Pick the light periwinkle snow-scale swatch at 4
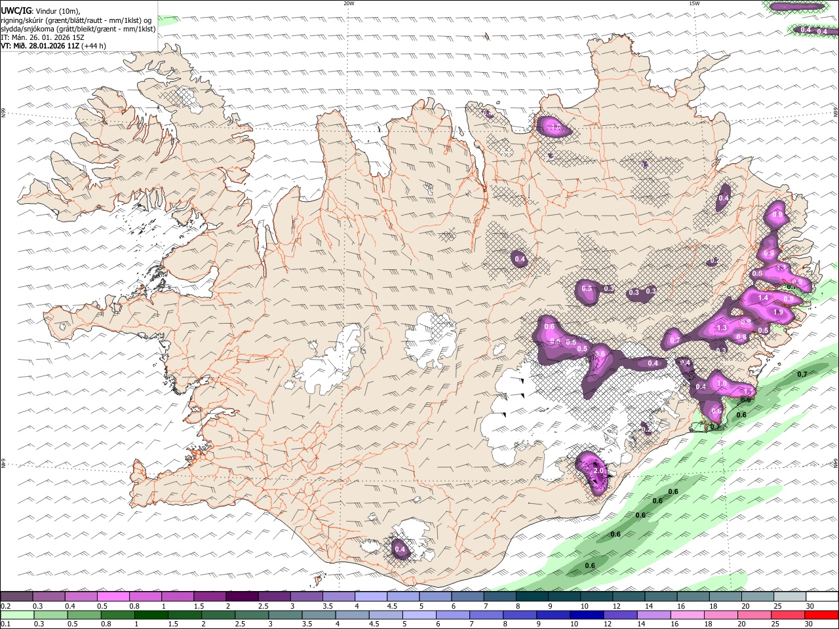Viewport: 839px width, 629px height. 370,597
